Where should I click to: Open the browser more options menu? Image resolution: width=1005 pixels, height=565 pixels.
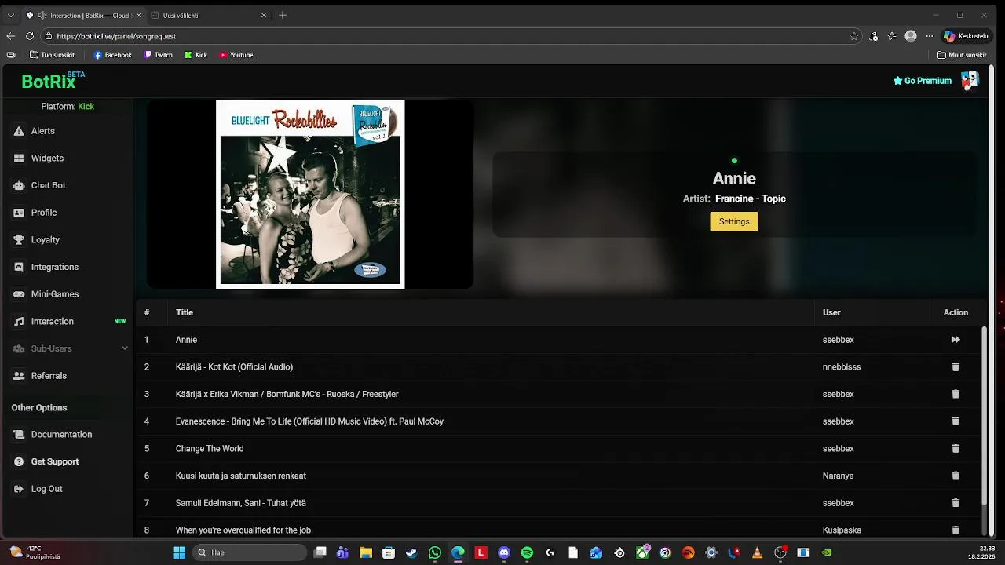pos(930,36)
